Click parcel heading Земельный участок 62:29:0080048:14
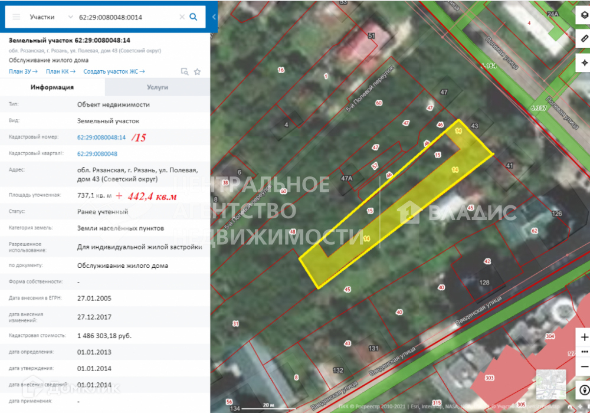590x413 pixels. tap(70, 40)
